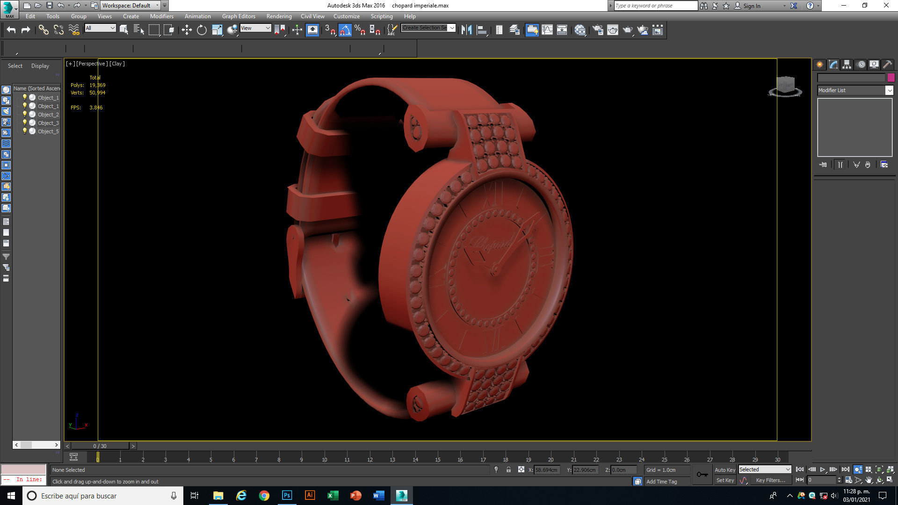Open the Graph Editors menu

tap(239, 16)
